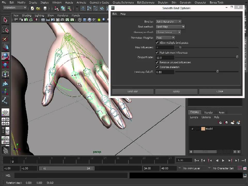Click the Dropoff rate slider handle
Viewport: 248px width, 186px height.
[237, 57]
